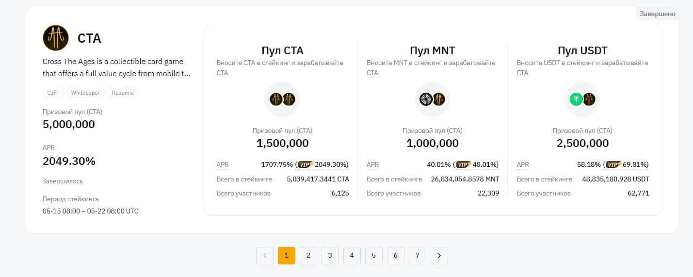Click the Пул CTA heading
Viewport: 693px width, 277px height.
(x=282, y=50)
